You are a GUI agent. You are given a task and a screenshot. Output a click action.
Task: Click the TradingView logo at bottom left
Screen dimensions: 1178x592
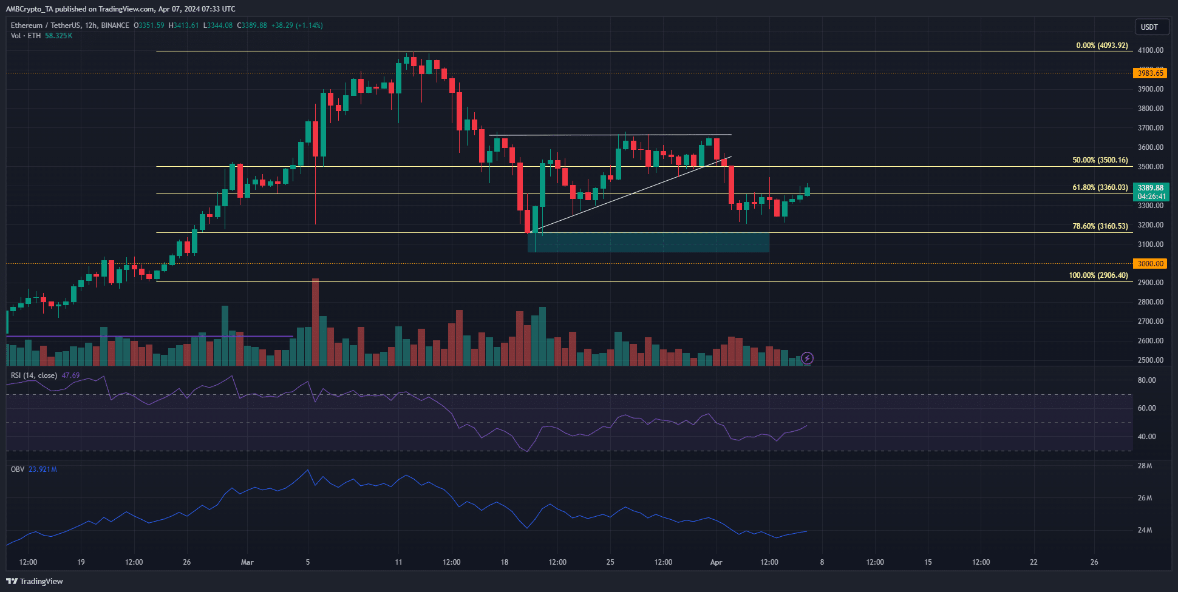click(35, 581)
